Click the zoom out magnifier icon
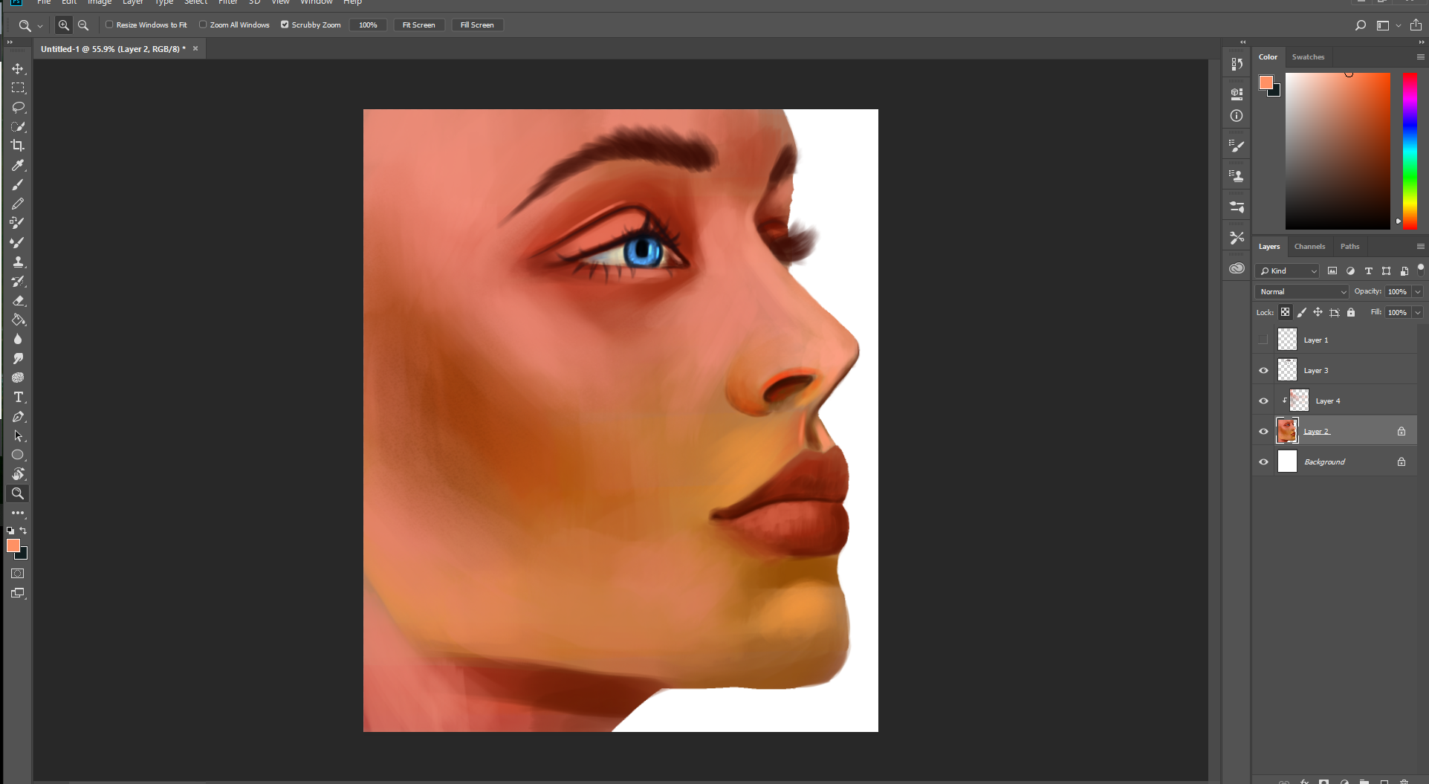 (x=83, y=25)
